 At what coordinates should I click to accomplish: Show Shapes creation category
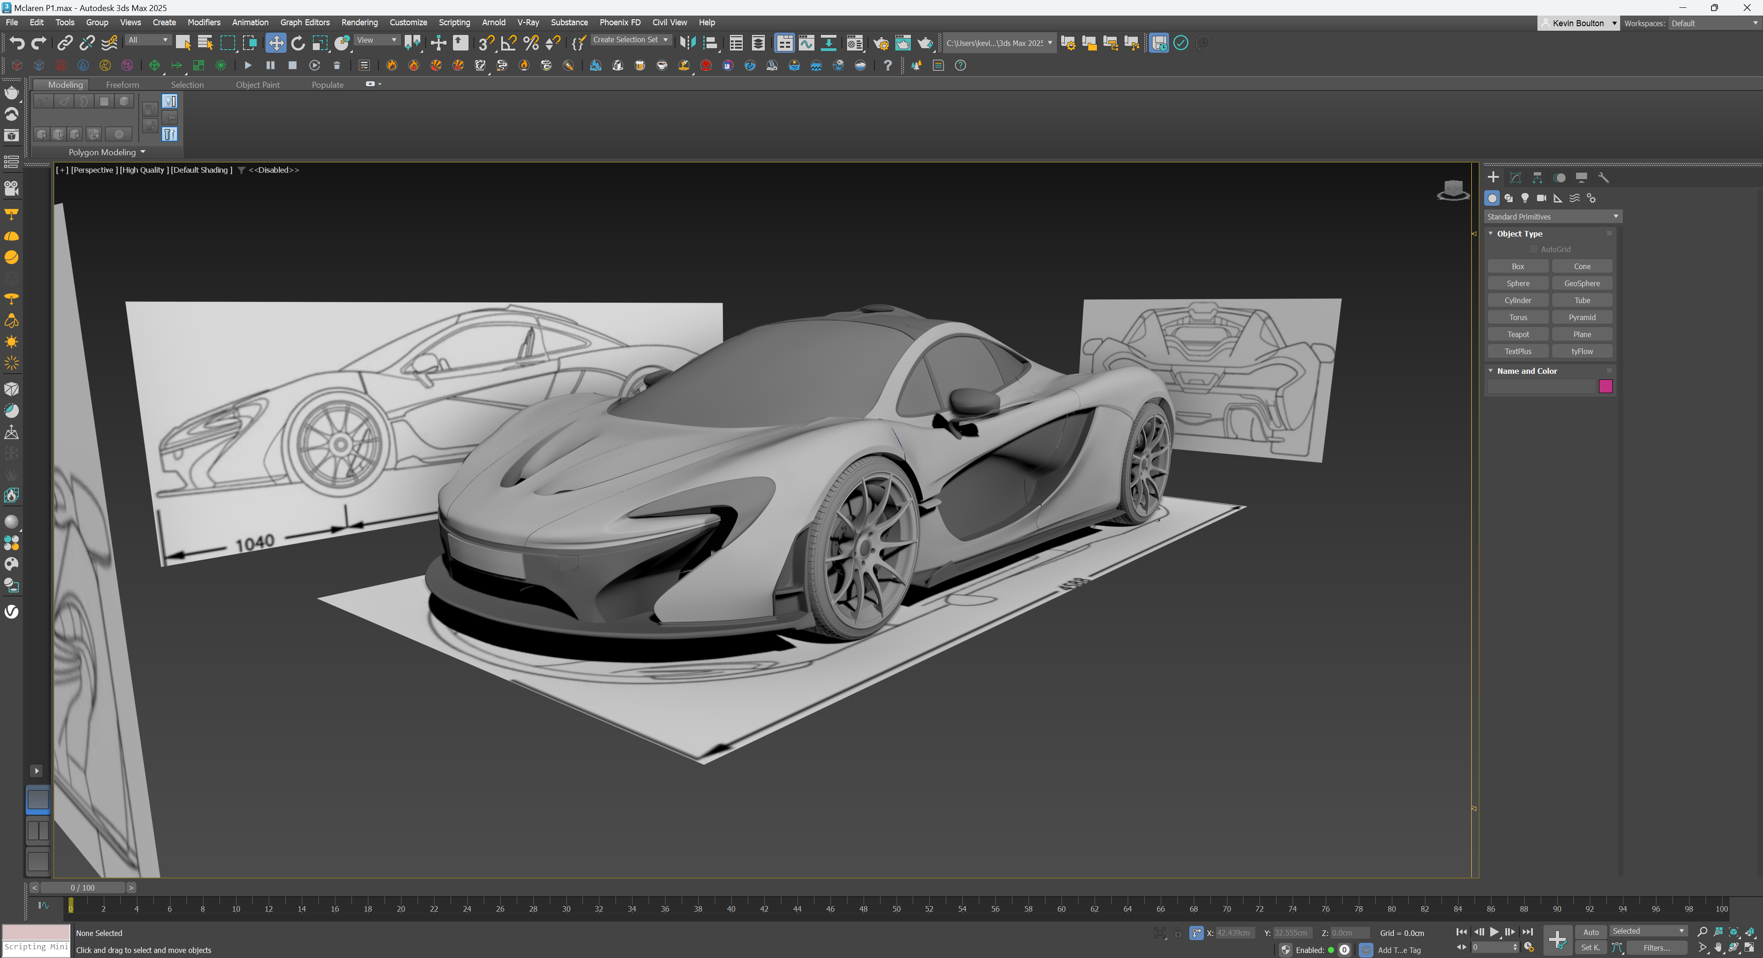(1509, 198)
